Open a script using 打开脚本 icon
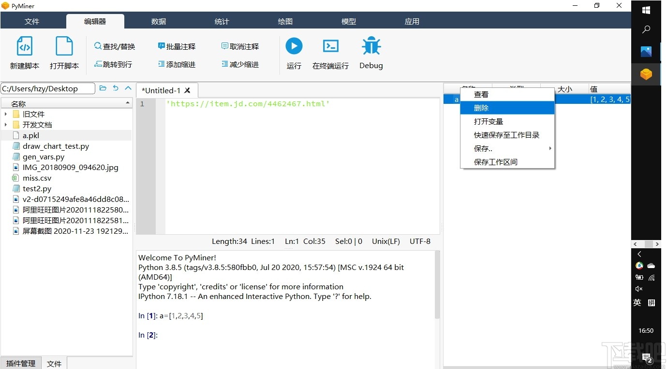Viewport: 667px width, 369px height. 64,52
